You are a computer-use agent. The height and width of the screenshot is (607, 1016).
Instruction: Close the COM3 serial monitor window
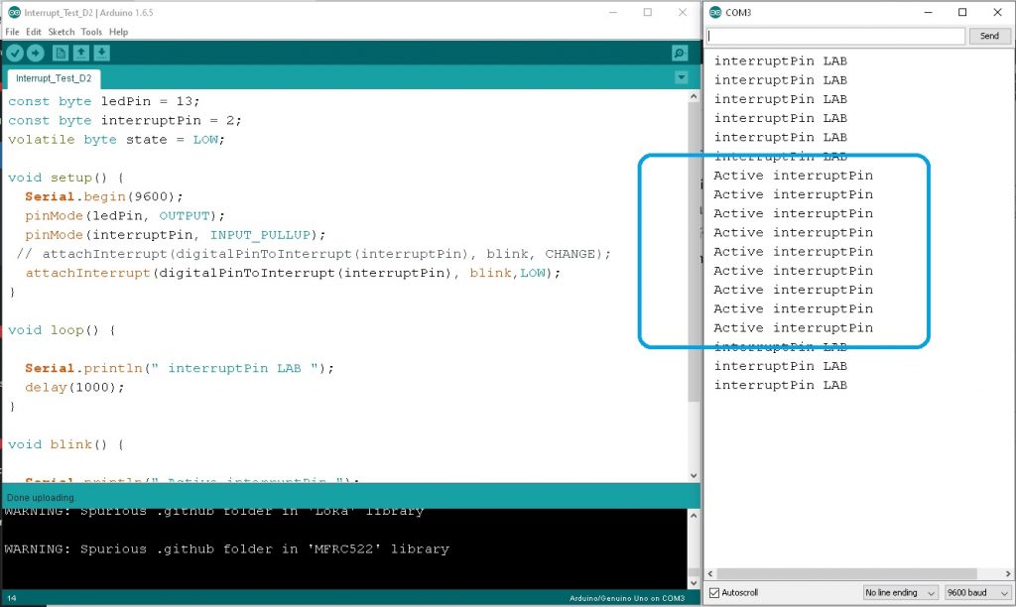998,12
